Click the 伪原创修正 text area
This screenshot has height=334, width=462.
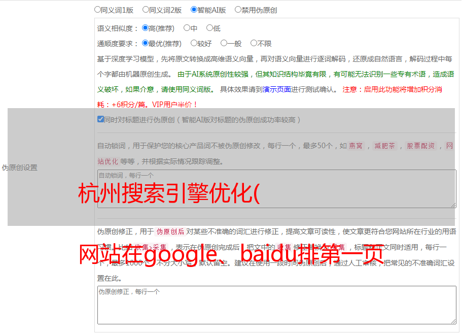tap(277, 305)
